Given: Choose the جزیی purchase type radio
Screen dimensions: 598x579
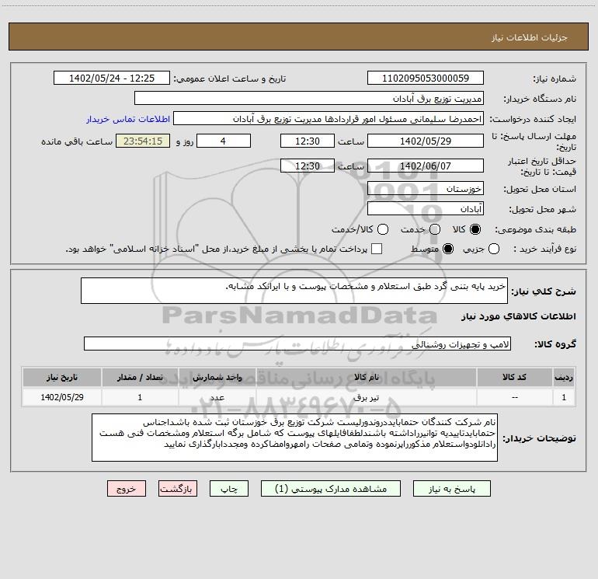Looking at the screenshot, I should click(493, 249).
